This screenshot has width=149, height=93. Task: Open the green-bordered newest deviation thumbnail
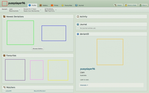(x=20, y=33)
